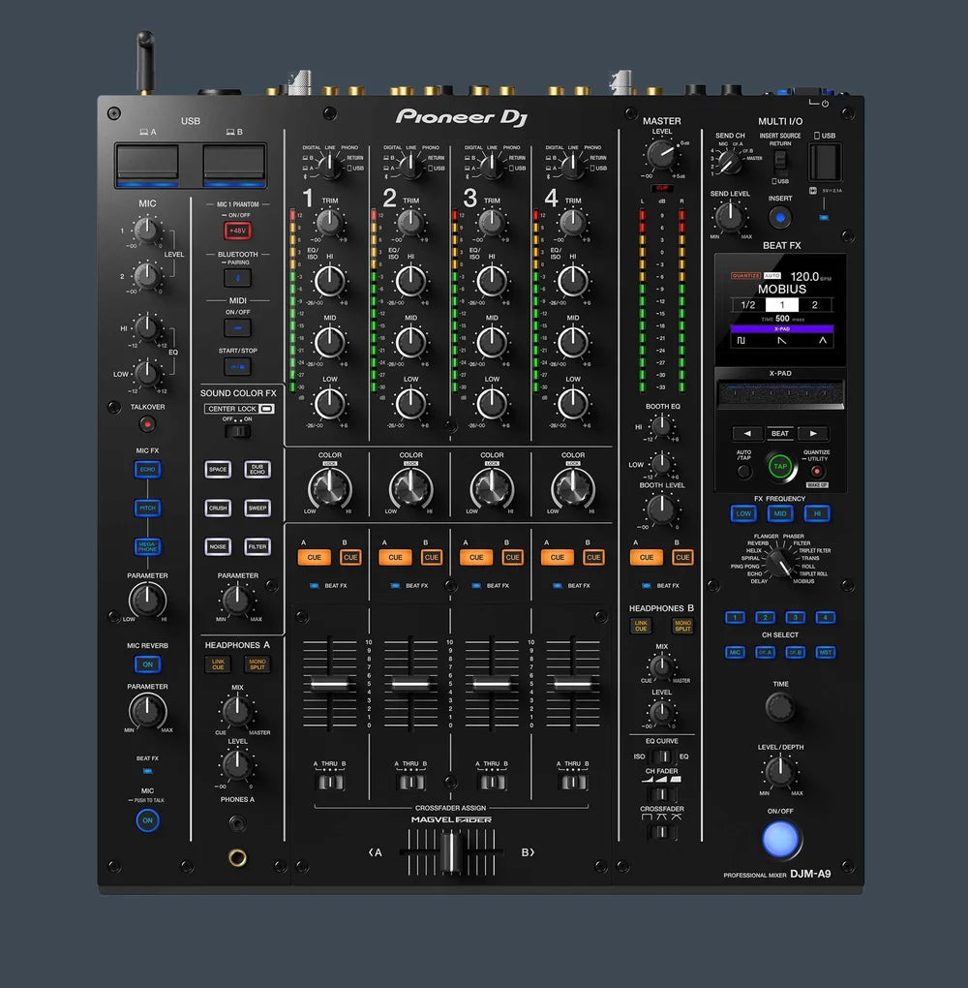Select MIC in CH SELECT row
Screen dimensions: 968x988
coord(735,652)
